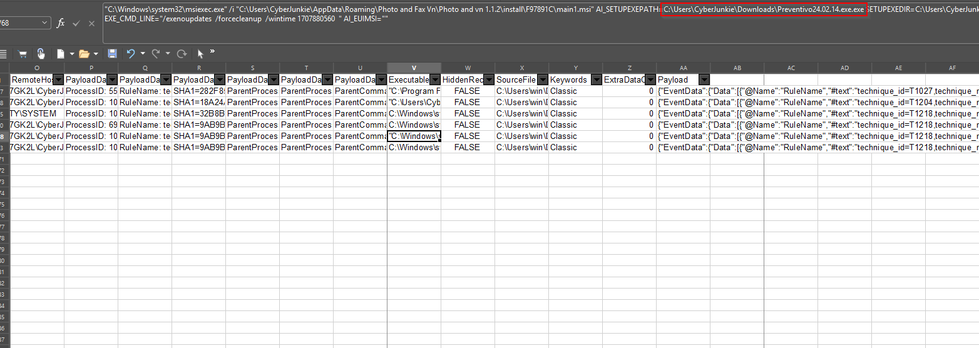The width and height of the screenshot is (979, 348).
Task: Click the Open folder icon
Action: pyautogui.click(x=83, y=54)
